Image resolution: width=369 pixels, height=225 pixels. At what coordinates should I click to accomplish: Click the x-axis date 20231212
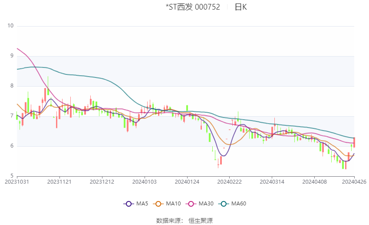click(x=102, y=182)
